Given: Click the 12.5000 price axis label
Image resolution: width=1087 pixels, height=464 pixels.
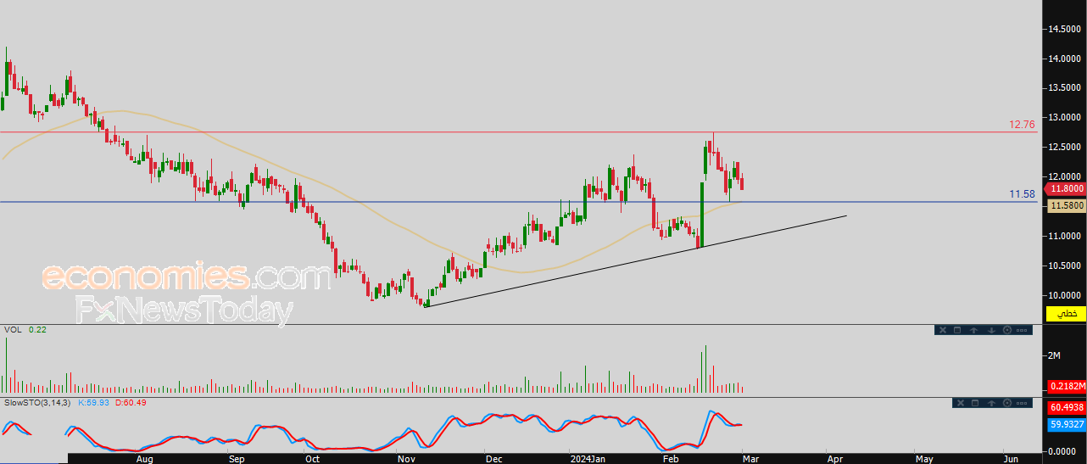Looking at the screenshot, I should 1064,148.
